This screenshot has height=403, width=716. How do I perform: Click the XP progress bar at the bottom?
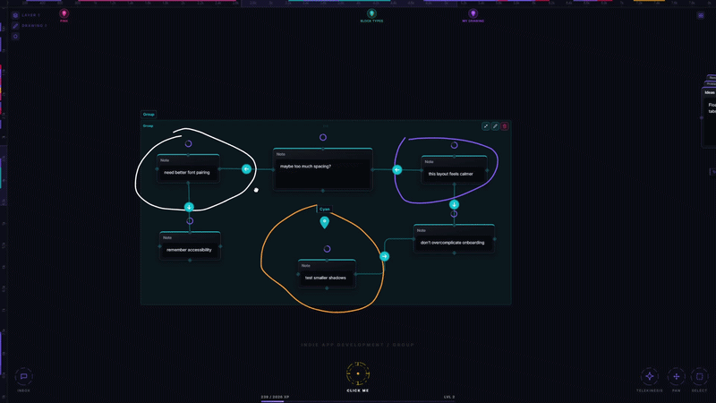358,401
